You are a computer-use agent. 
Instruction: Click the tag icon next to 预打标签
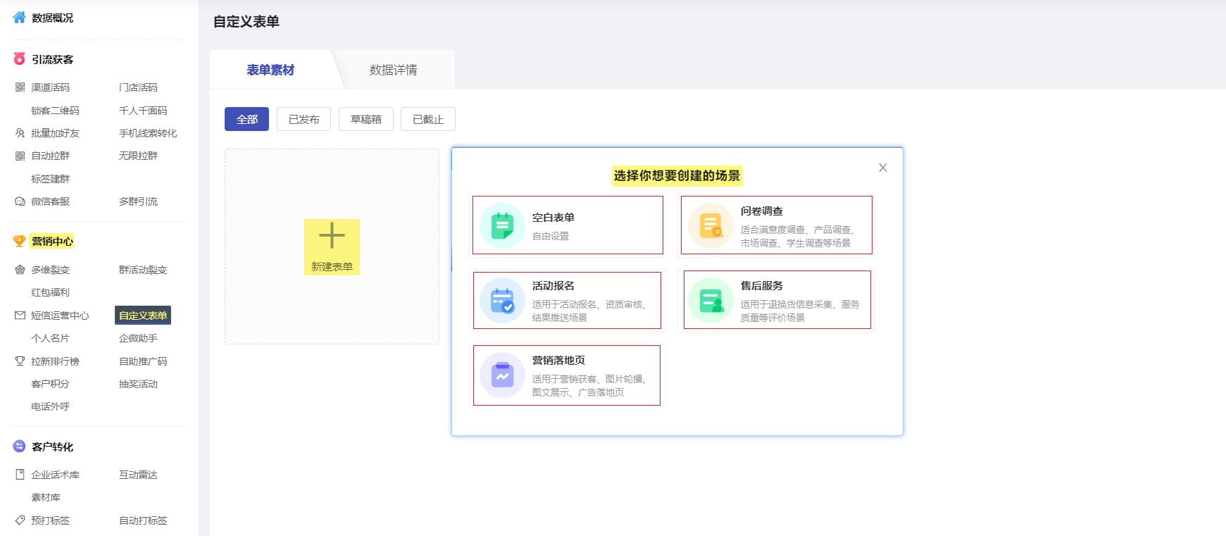[x=20, y=521]
